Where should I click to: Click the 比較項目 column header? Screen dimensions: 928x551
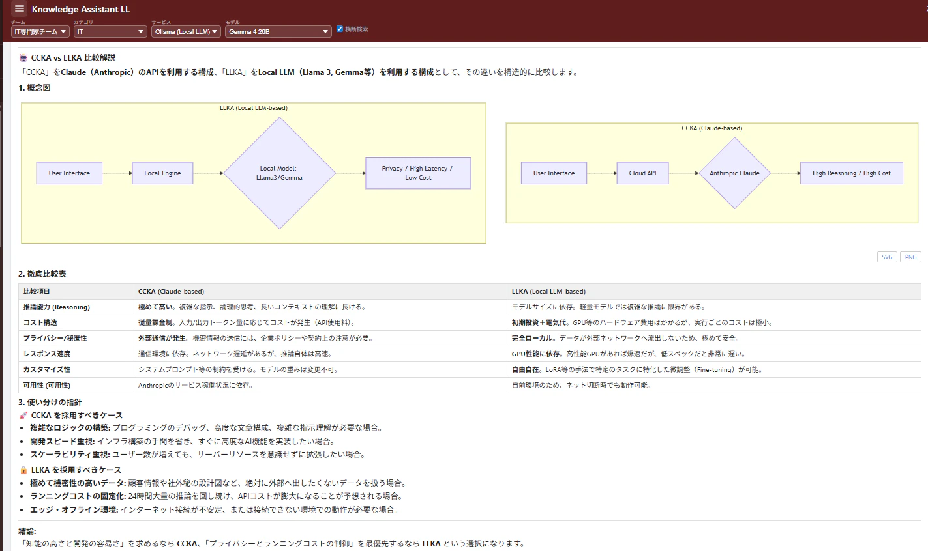point(76,291)
